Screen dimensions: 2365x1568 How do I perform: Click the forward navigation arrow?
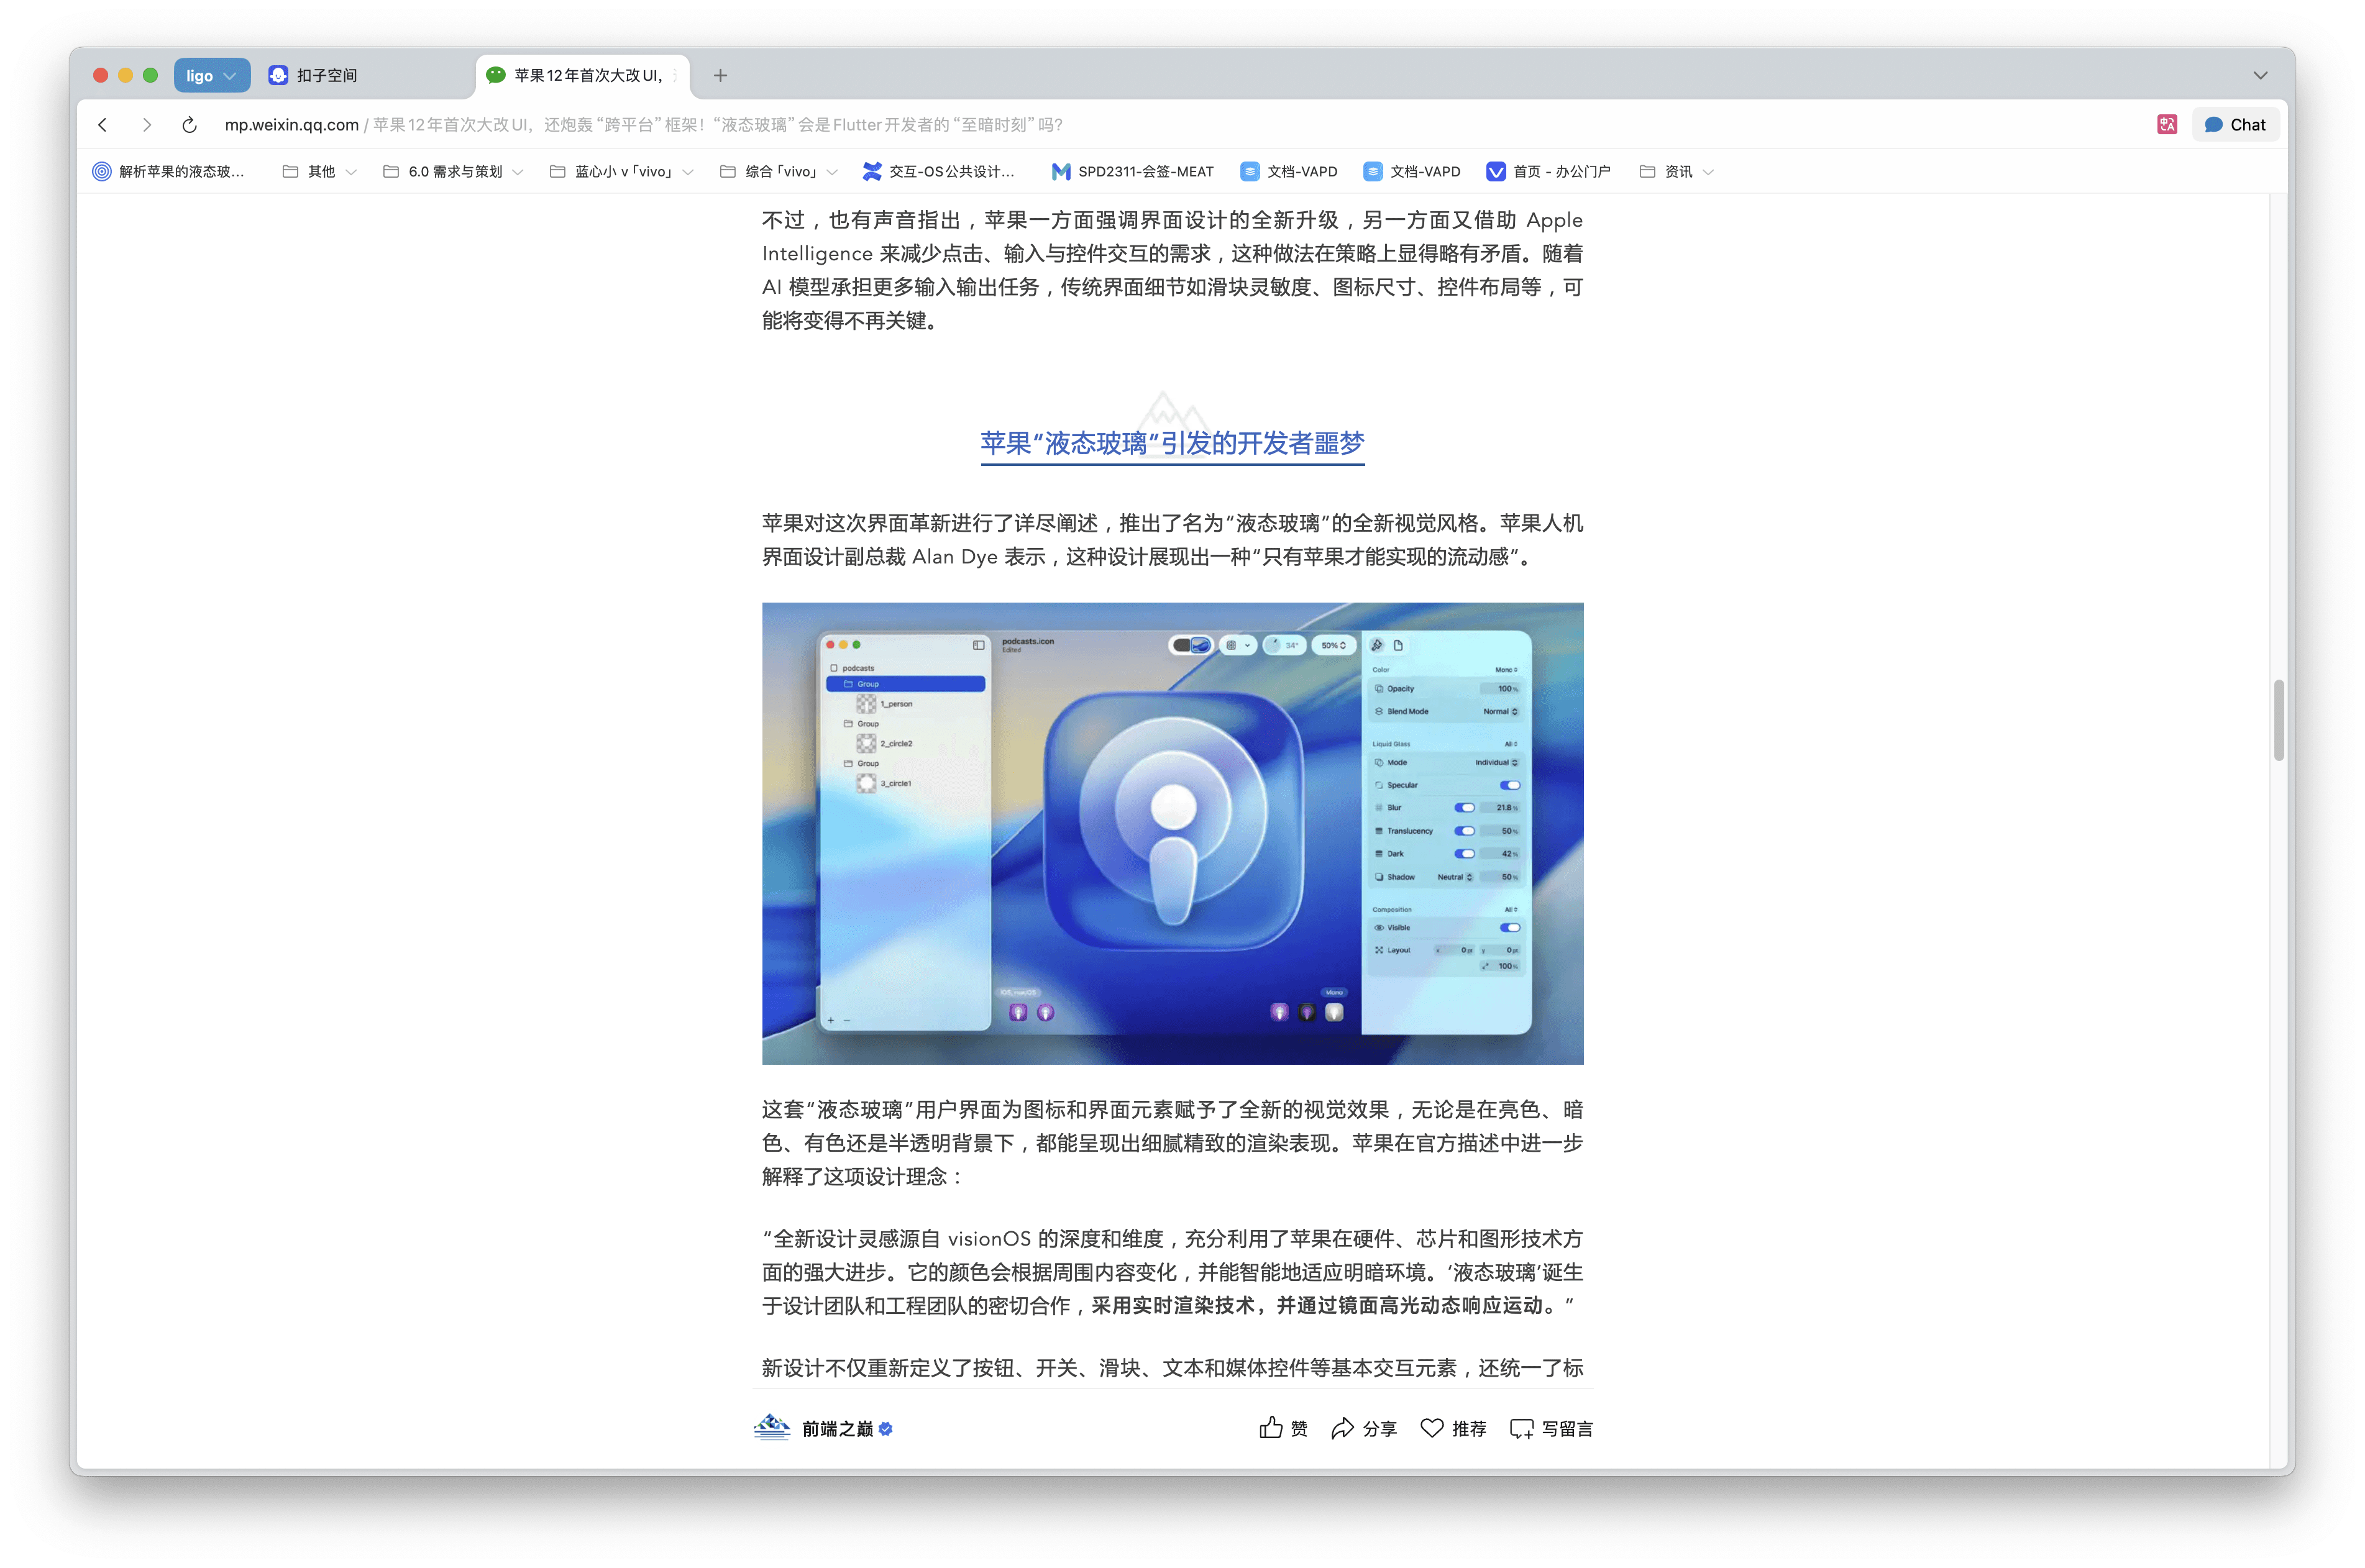click(x=147, y=125)
